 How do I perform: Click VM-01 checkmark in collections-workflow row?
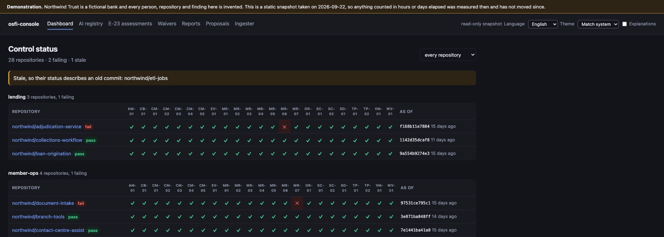point(378,140)
